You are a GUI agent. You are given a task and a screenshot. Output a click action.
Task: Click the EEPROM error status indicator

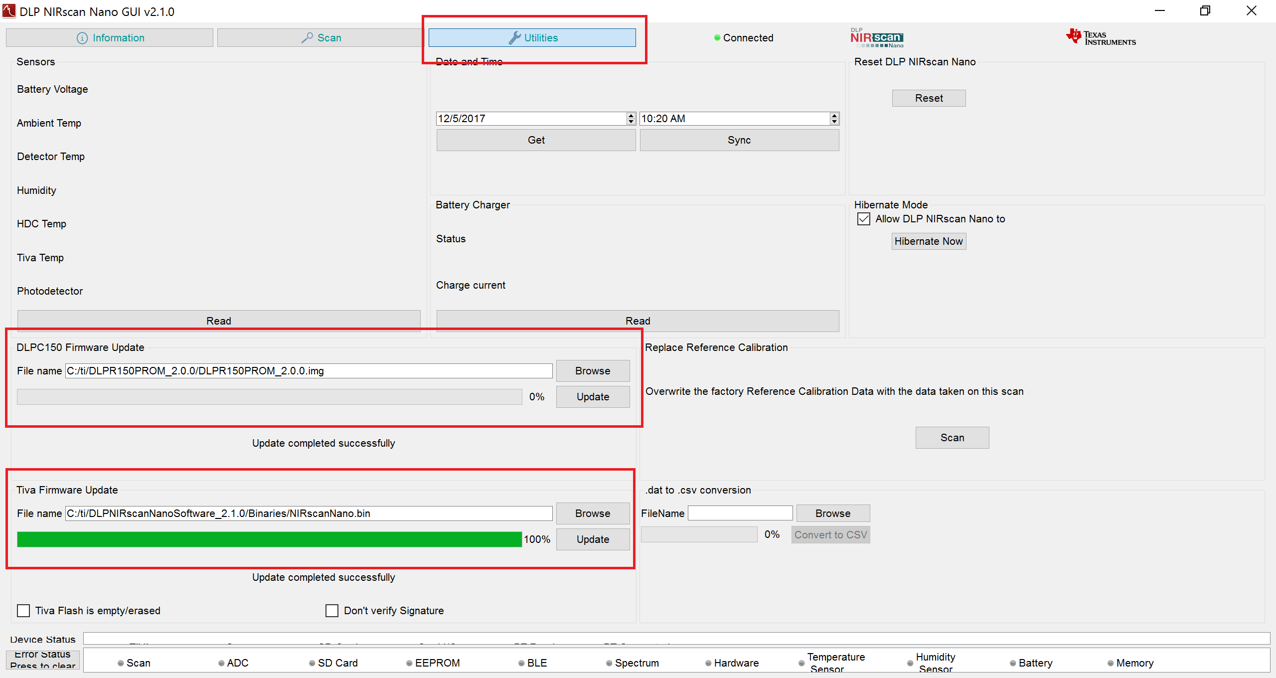coord(409,663)
